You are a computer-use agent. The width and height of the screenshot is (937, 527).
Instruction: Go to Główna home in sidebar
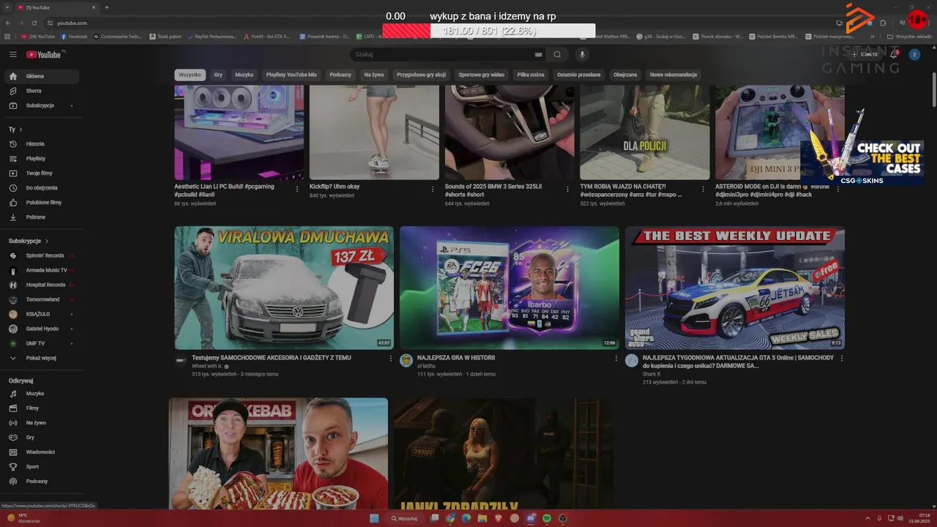tap(41, 76)
